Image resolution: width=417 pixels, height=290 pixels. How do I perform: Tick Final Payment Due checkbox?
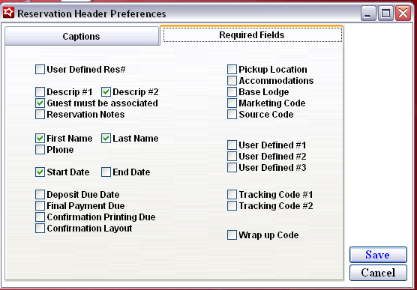[40, 206]
